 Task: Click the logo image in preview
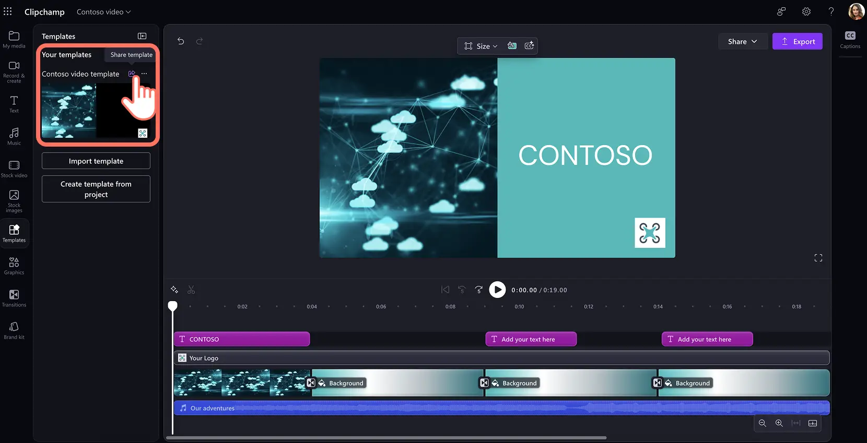(650, 233)
